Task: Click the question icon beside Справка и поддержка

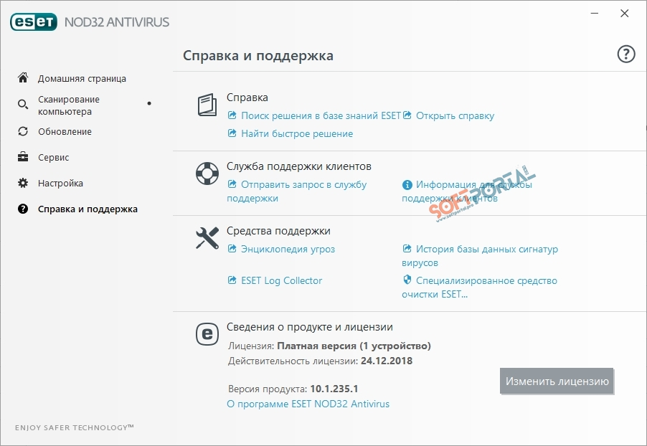Action: (x=23, y=209)
